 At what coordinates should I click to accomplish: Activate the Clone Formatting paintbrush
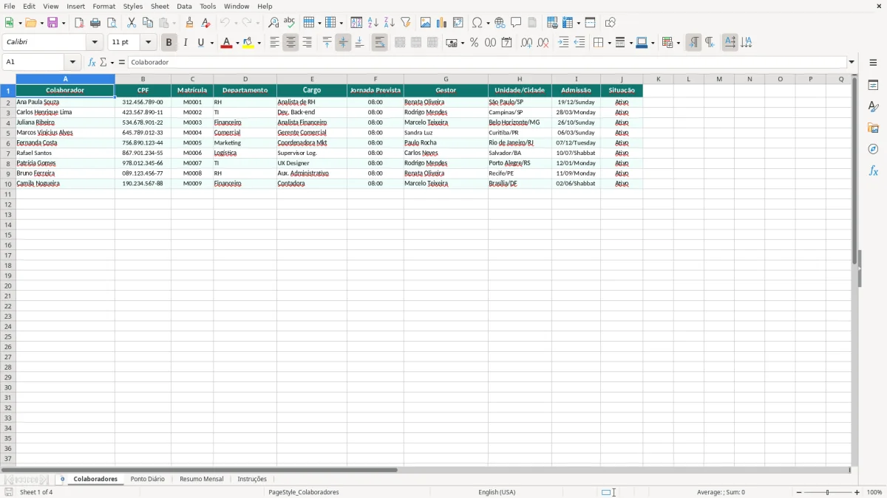coord(189,23)
